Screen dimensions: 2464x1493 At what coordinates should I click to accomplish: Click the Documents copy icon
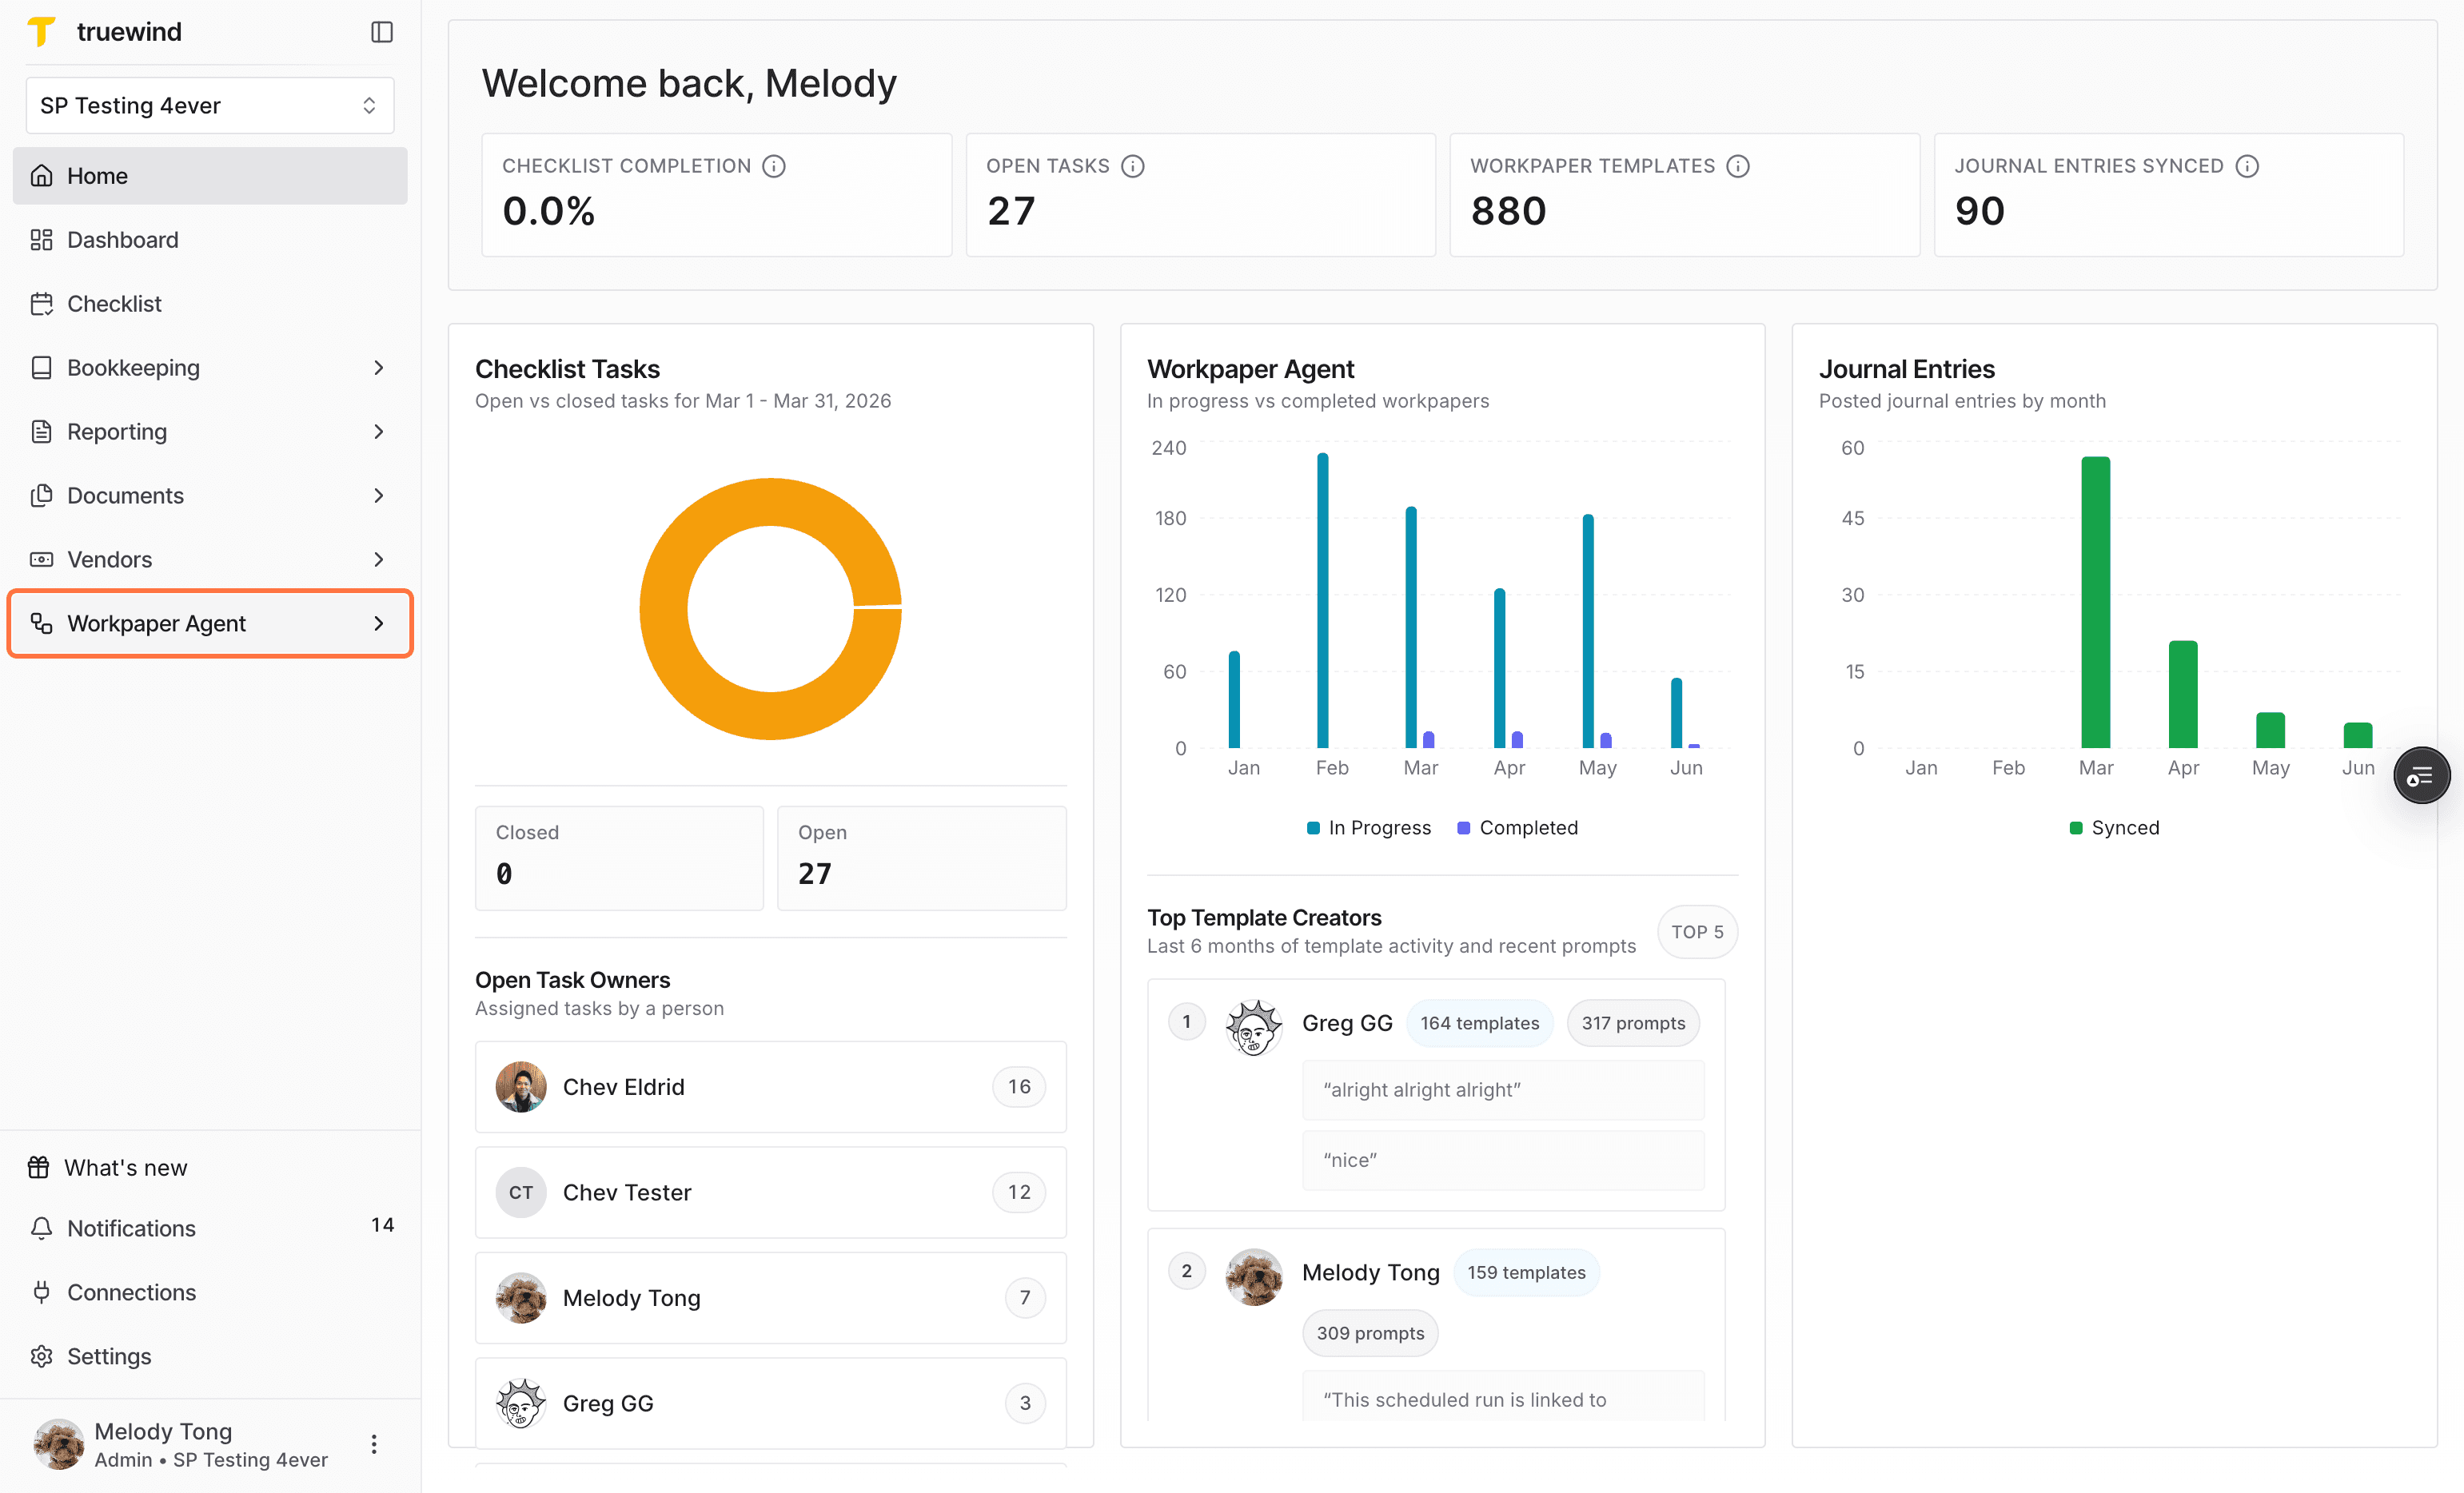tap(41, 496)
